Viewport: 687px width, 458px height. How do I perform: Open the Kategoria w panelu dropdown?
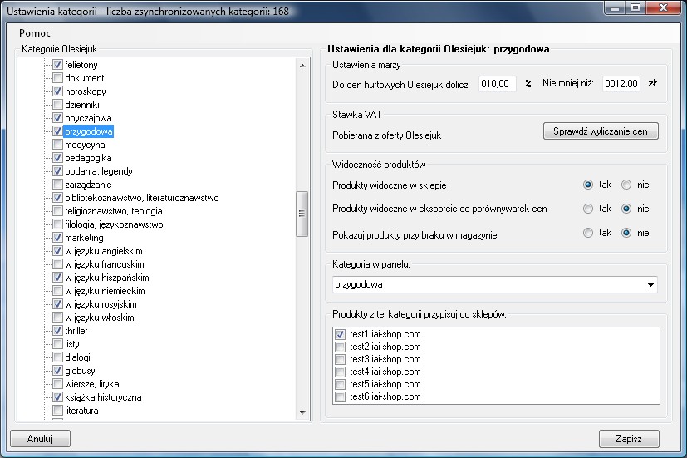(x=649, y=285)
